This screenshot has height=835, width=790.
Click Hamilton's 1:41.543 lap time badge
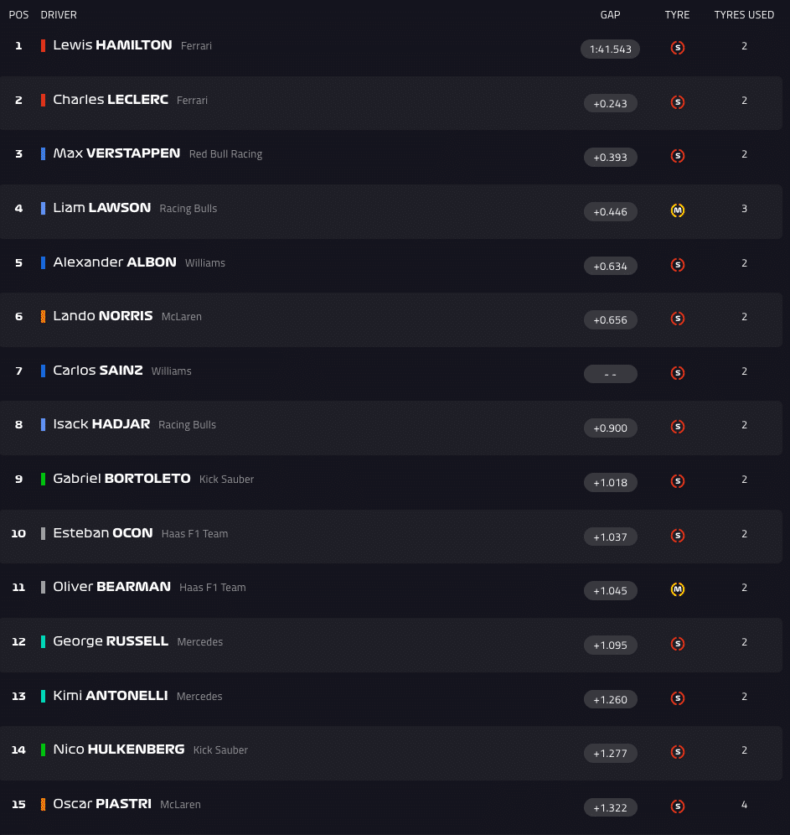[x=610, y=49]
